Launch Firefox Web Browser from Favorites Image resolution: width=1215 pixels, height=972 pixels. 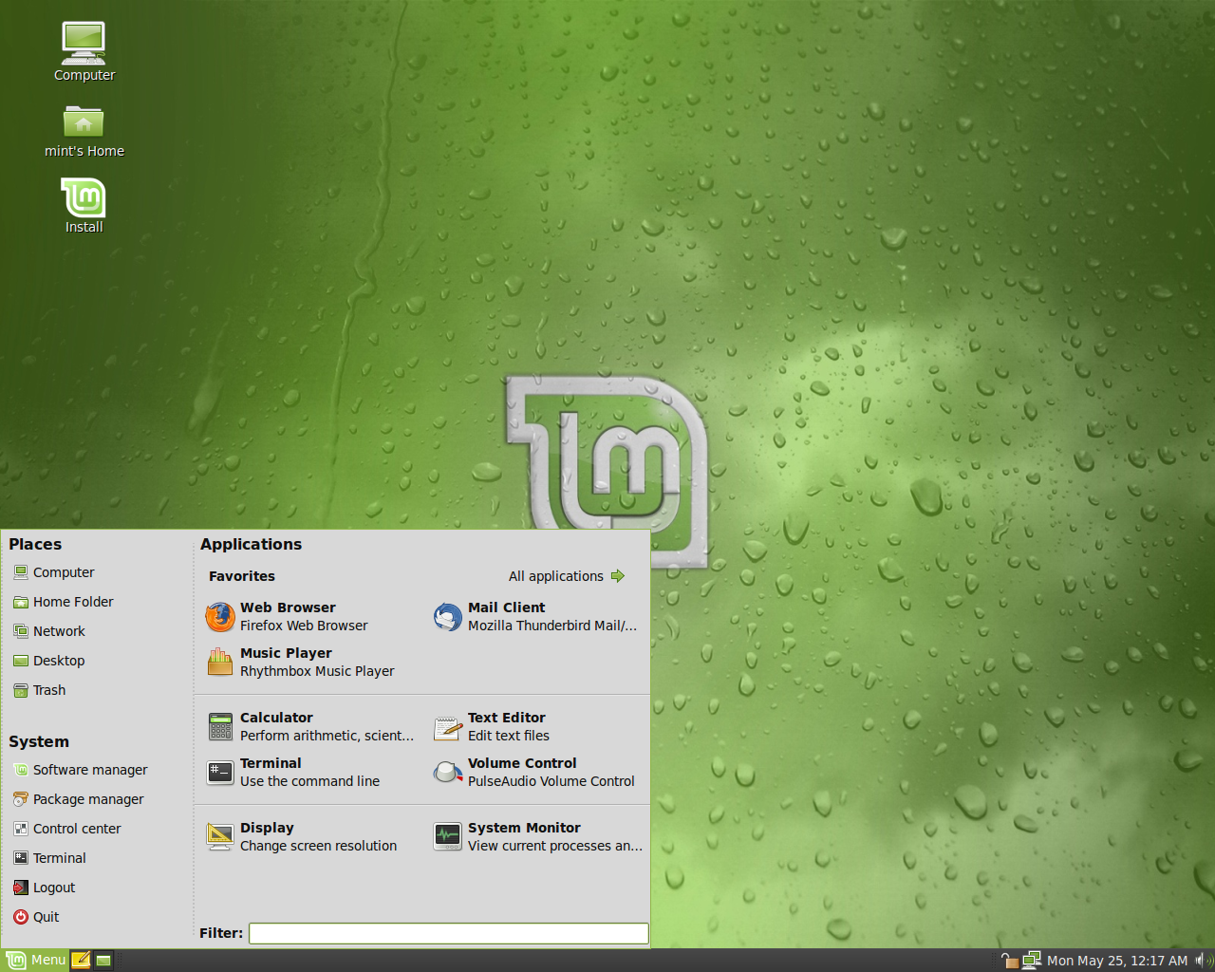(x=288, y=617)
